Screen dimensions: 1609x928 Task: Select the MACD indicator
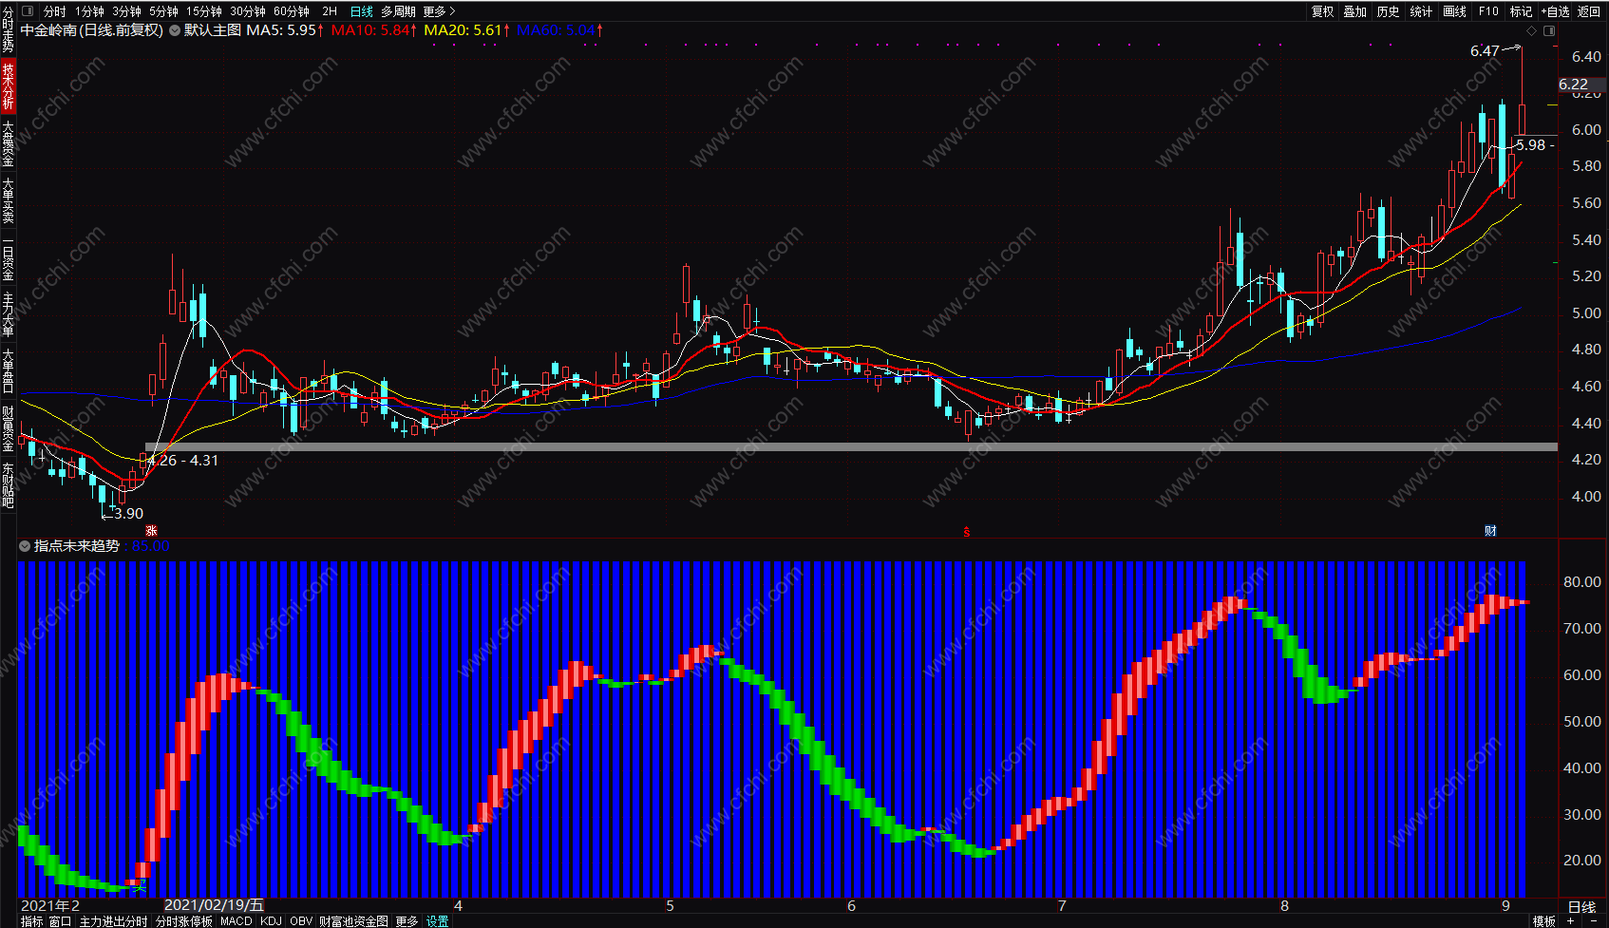237,921
